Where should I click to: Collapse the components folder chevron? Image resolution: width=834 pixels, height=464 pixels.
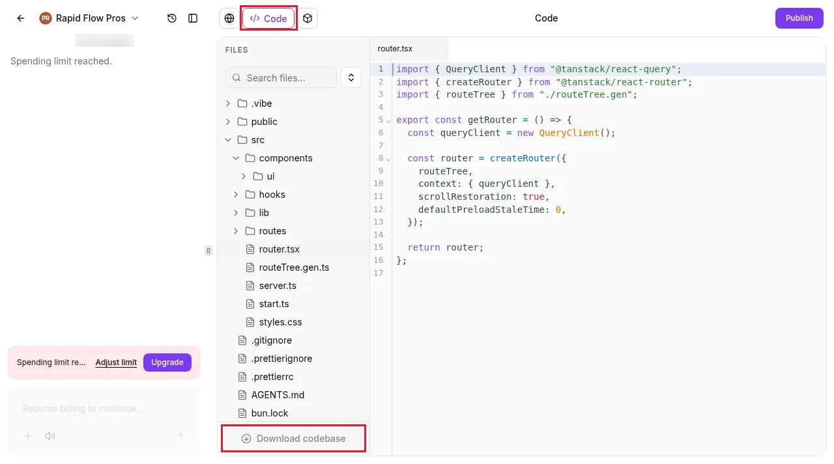(236, 158)
